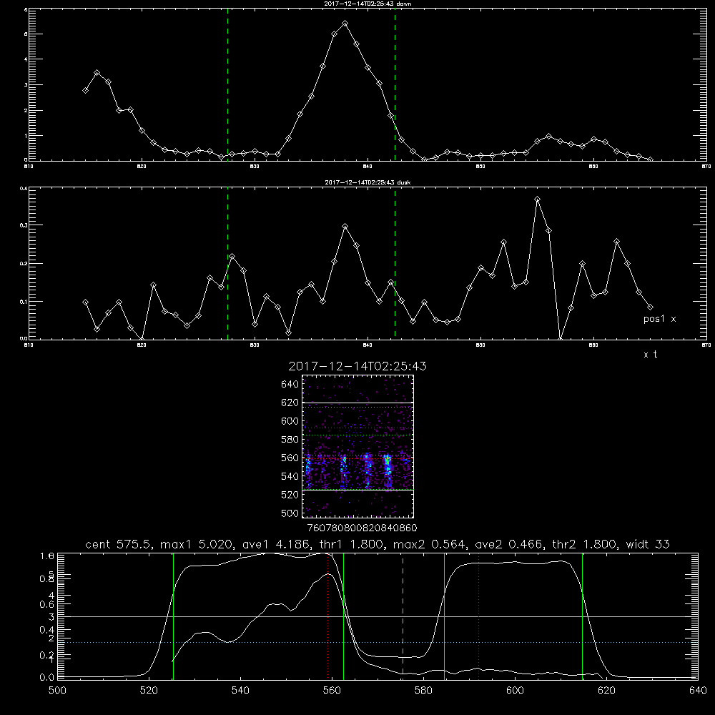Click the '2017-12-14T02:25:43 dusk' plot title
This screenshot has height=715, width=715.
[x=368, y=182]
